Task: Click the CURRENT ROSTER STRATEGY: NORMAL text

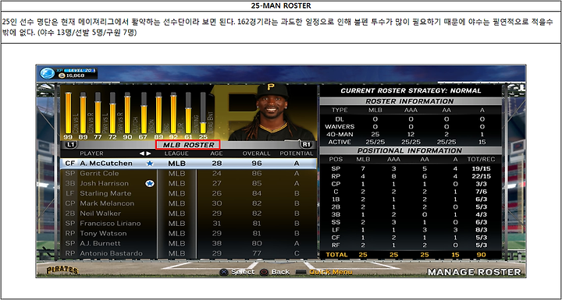Action: point(411,91)
